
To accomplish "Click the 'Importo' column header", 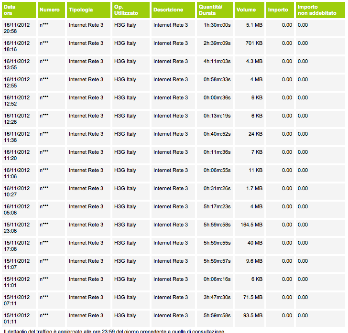I will pyautogui.click(x=280, y=10).
